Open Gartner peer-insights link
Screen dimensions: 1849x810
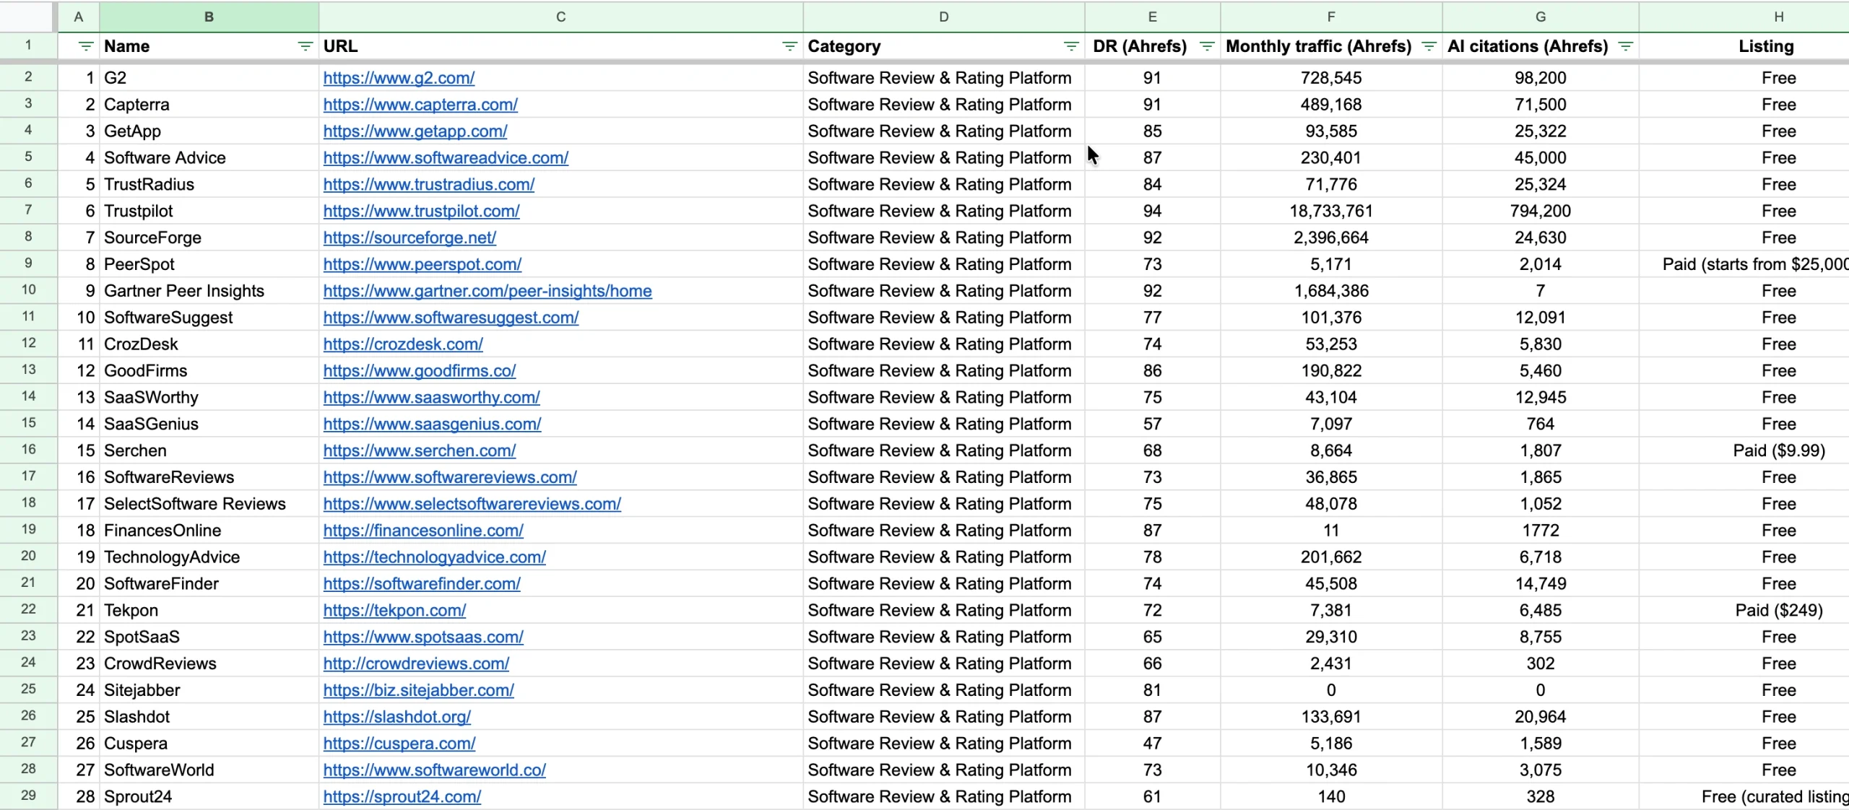pos(488,292)
